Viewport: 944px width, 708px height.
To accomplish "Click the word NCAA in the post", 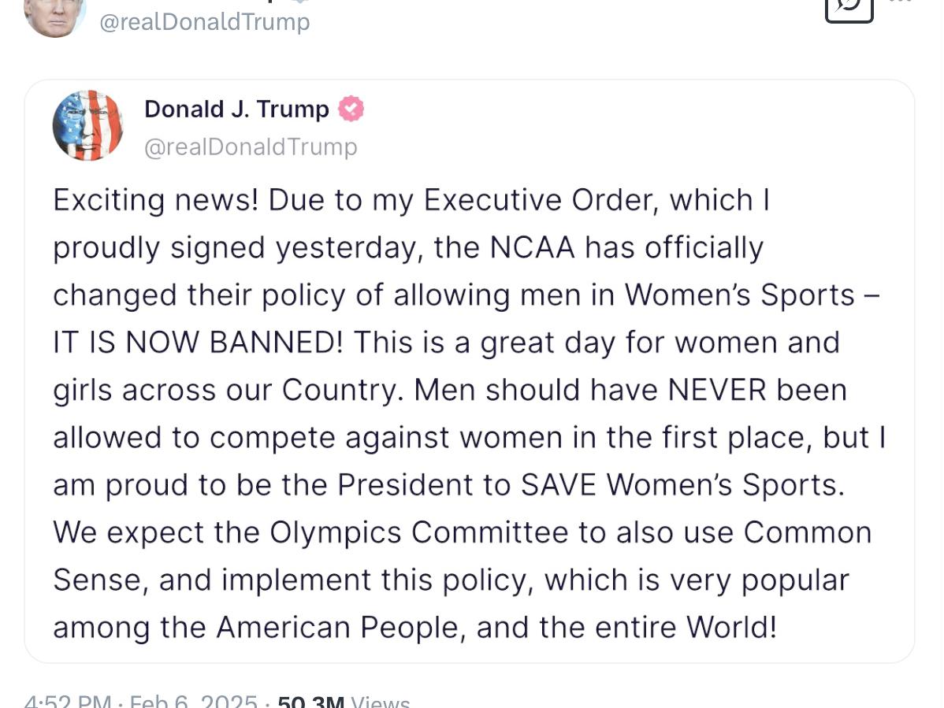I will (531, 247).
